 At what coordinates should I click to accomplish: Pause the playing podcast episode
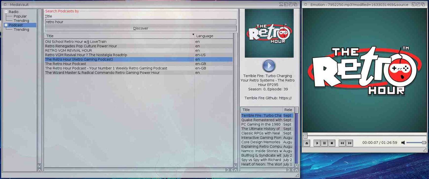pyautogui.click(x=324, y=143)
